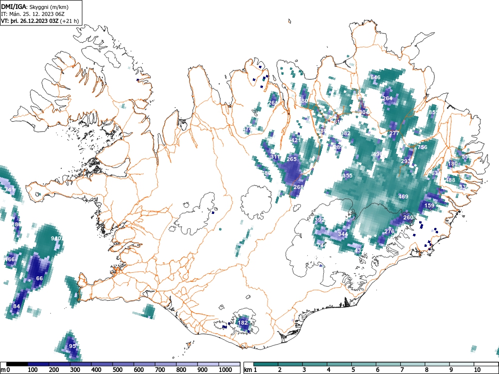Click the 66 value offshore southwest

tap(39, 278)
